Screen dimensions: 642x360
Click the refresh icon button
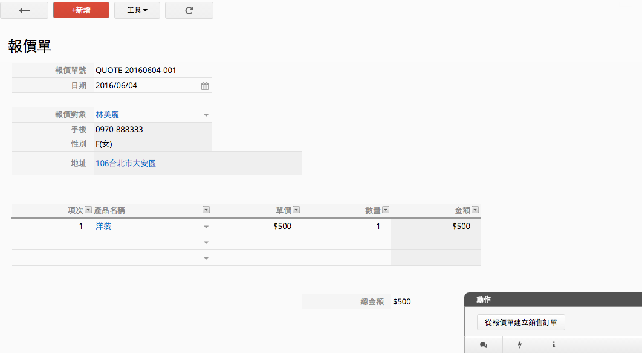(x=189, y=10)
